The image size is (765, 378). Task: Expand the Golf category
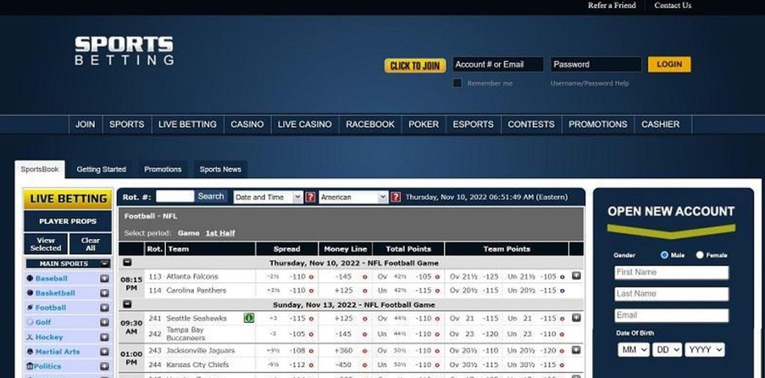pos(105,323)
